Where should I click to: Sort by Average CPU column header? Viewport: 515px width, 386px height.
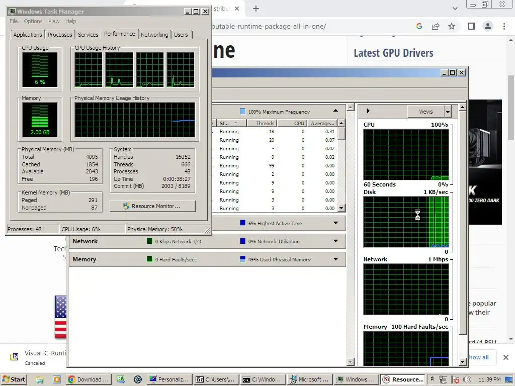coord(322,123)
